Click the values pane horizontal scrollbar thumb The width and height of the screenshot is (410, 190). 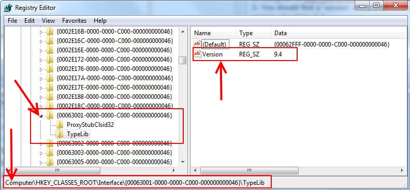tap(249, 171)
